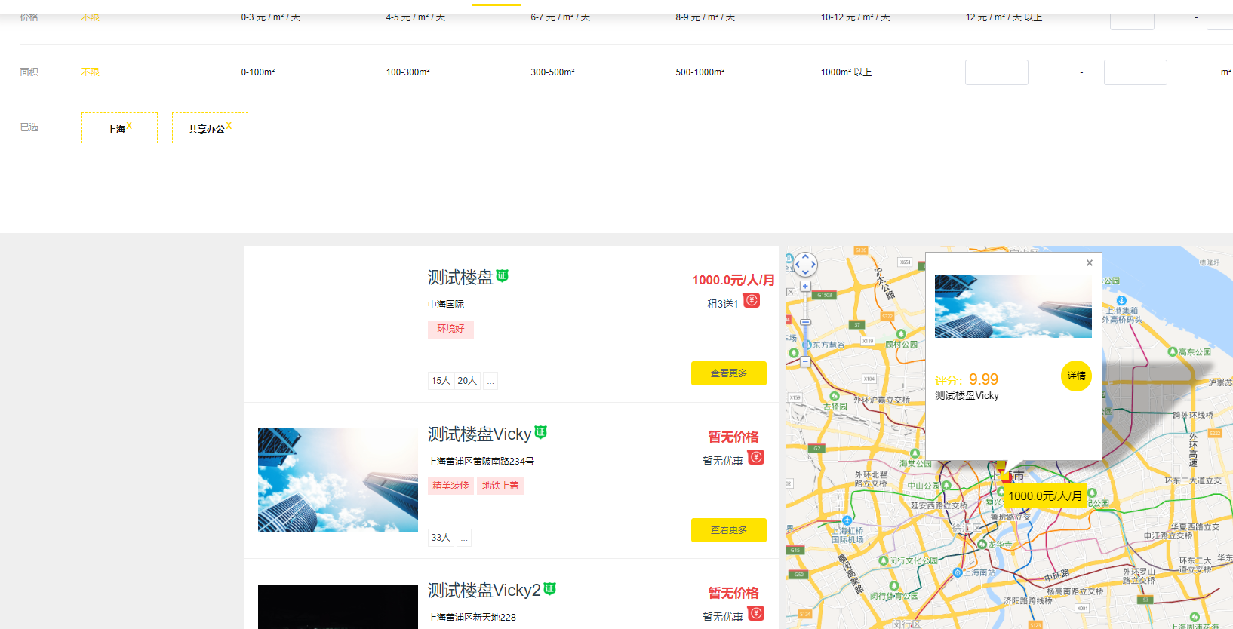Click 上海南站 station icon on map
1233x629 pixels.
click(x=958, y=572)
